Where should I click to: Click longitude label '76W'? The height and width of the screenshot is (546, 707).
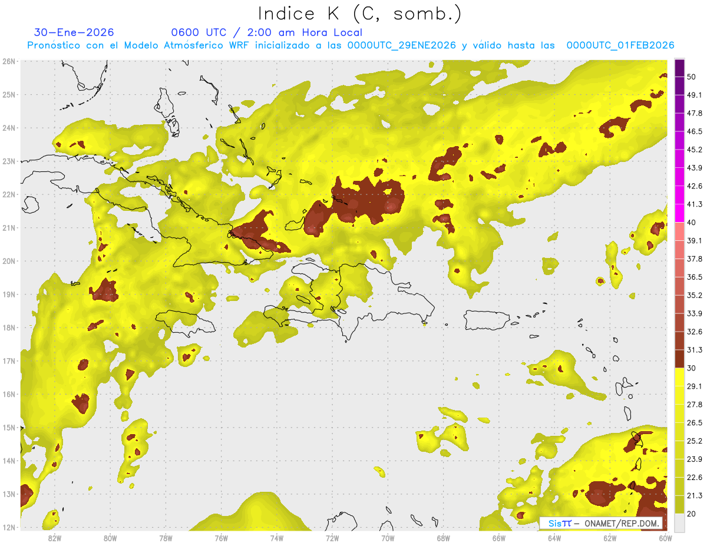(222, 538)
